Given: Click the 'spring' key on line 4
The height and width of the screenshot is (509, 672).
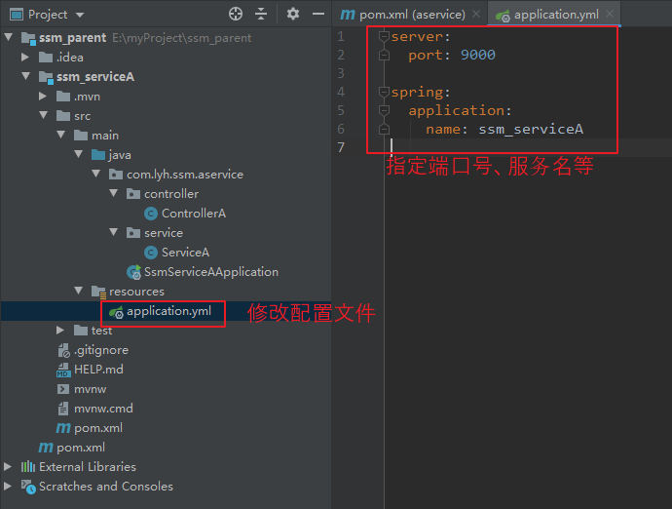Looking at the screenshot, I should [x=418, y=93].
